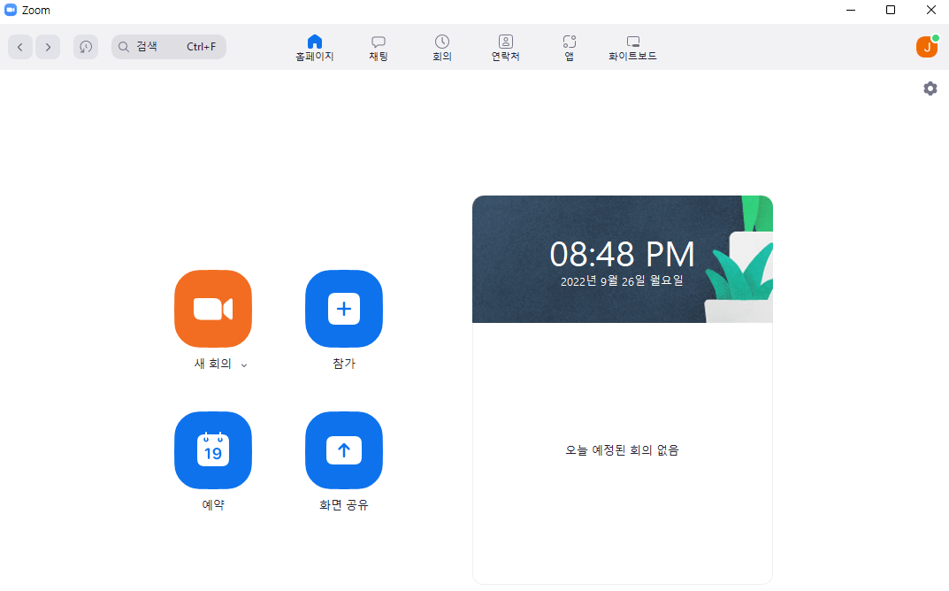Click the back navigation arrow

point(19,47)
